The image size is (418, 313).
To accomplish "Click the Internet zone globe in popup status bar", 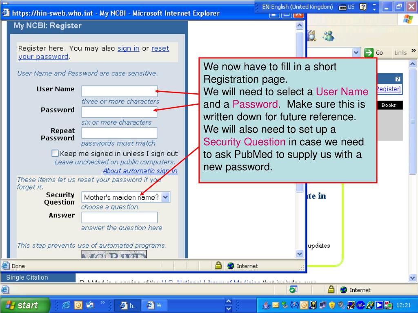I will (231, 266).
